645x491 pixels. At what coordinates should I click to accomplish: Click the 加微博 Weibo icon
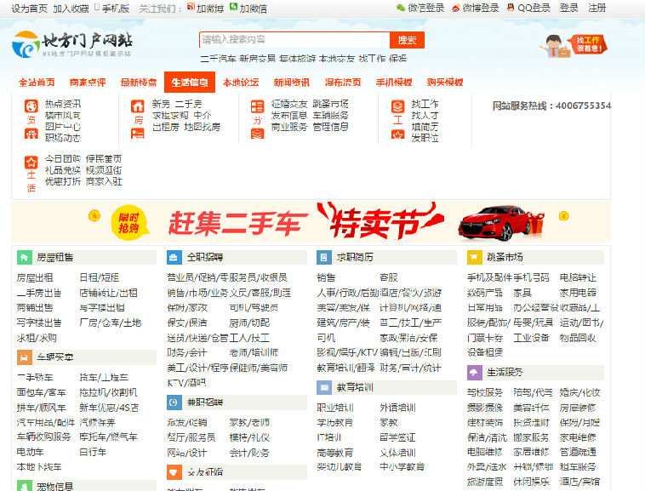click(191, 7)
